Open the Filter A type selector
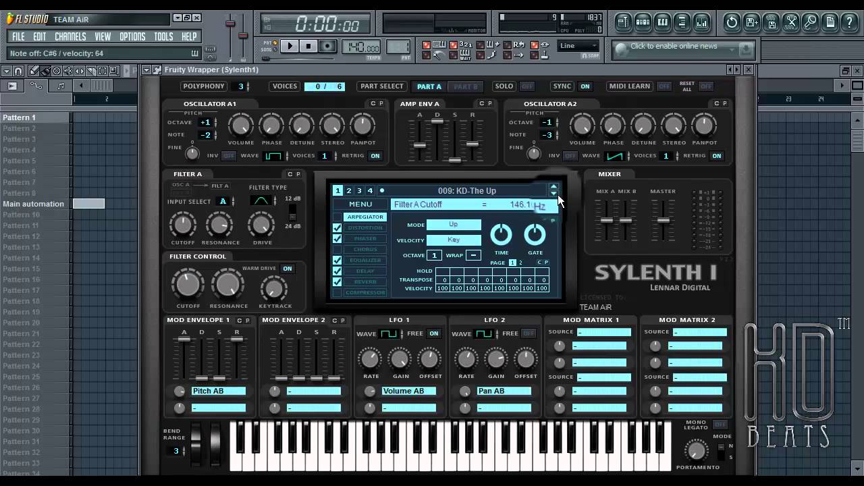Viewport: 864px width, 486px height. click(x=261, y=200)
